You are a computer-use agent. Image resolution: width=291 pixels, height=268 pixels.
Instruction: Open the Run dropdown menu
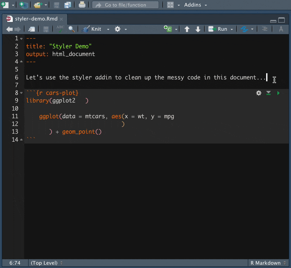(x=232, y=29)
